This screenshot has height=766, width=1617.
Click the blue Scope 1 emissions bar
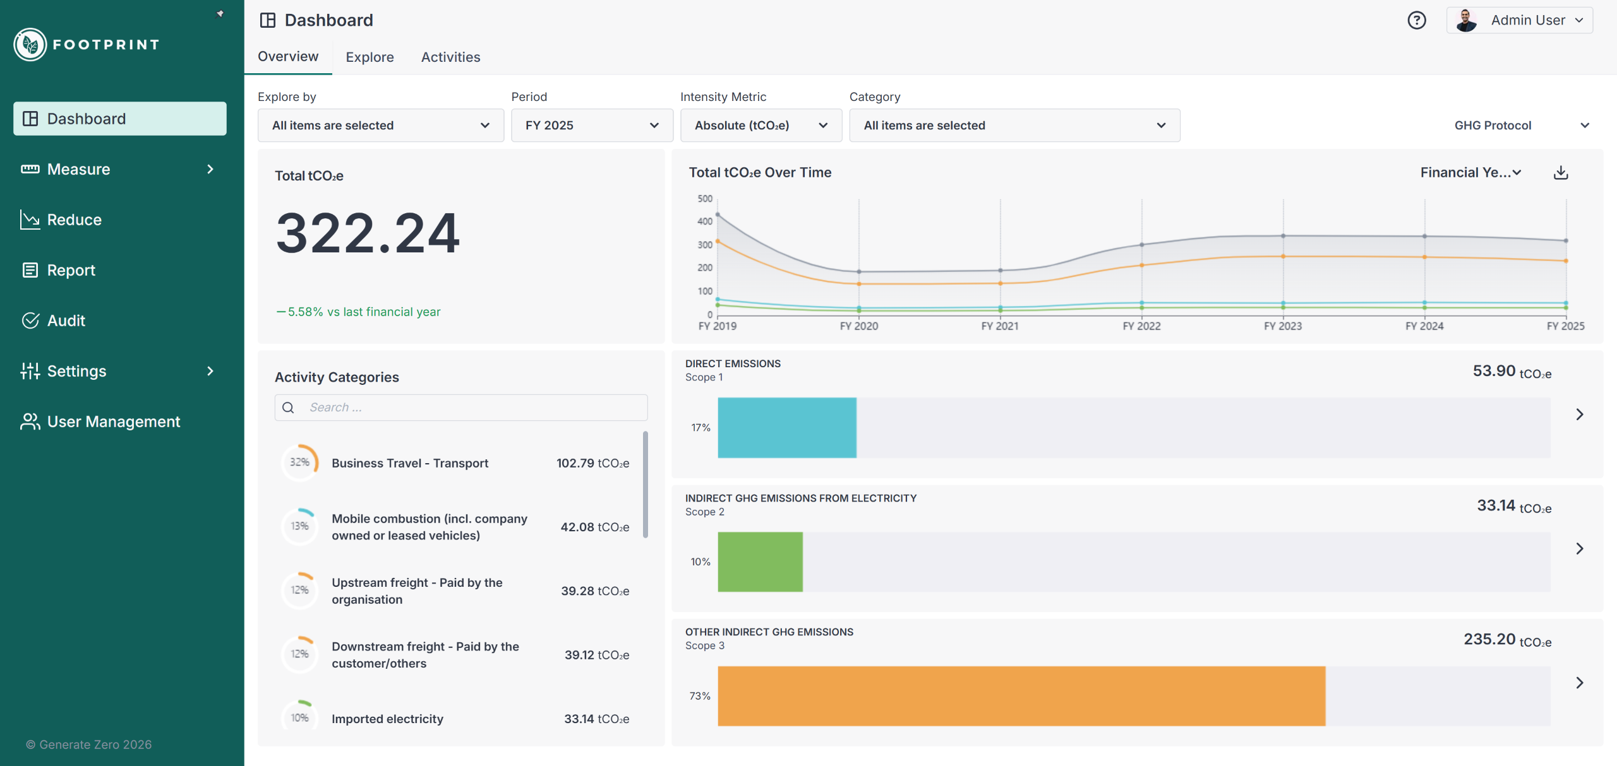pos(786,427)
